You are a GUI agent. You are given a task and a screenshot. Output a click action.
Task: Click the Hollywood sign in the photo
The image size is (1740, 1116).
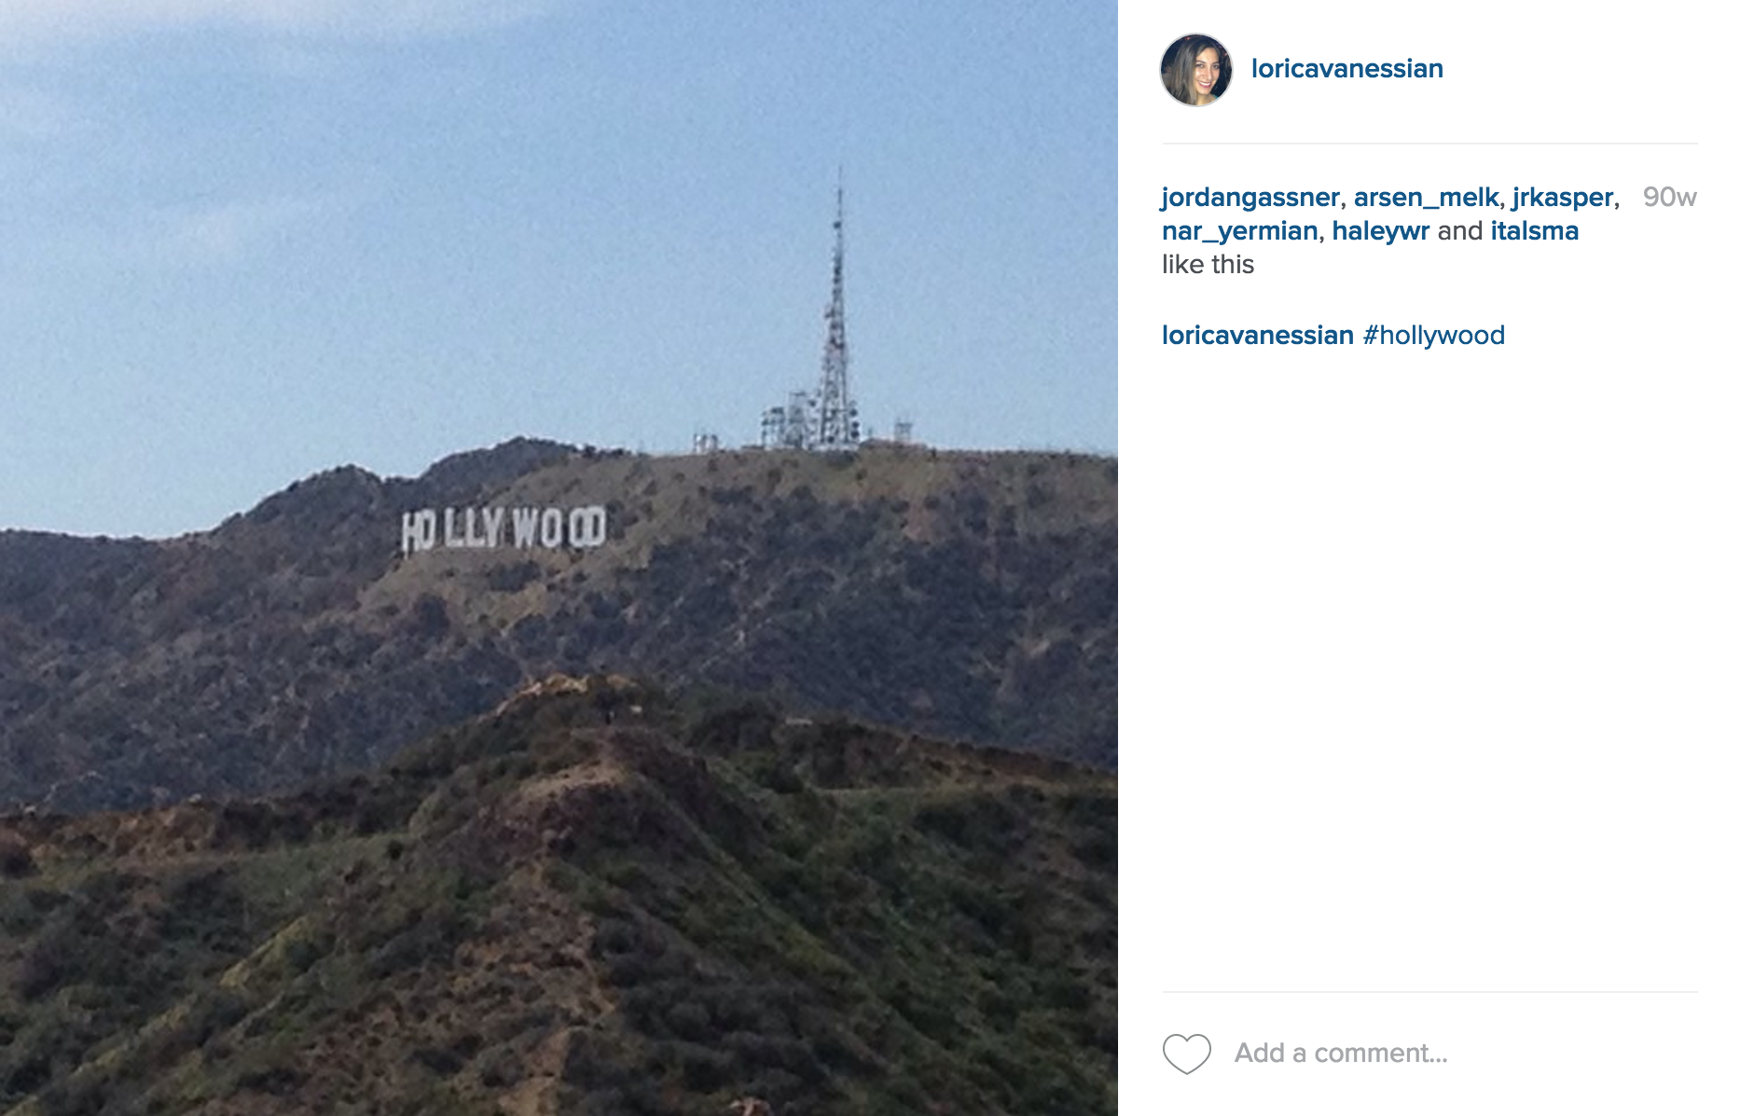(x=504, y=530)
